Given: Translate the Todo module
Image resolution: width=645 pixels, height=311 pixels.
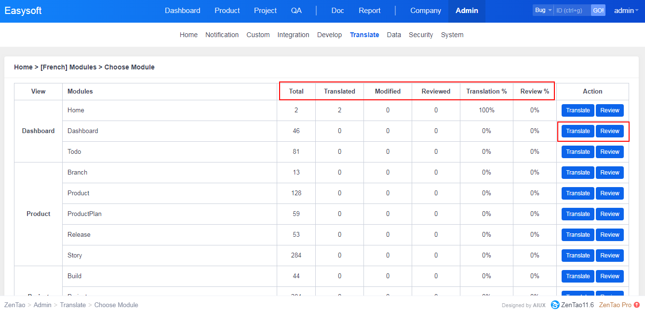Looking at the screenshot, I should coord(578,152).
